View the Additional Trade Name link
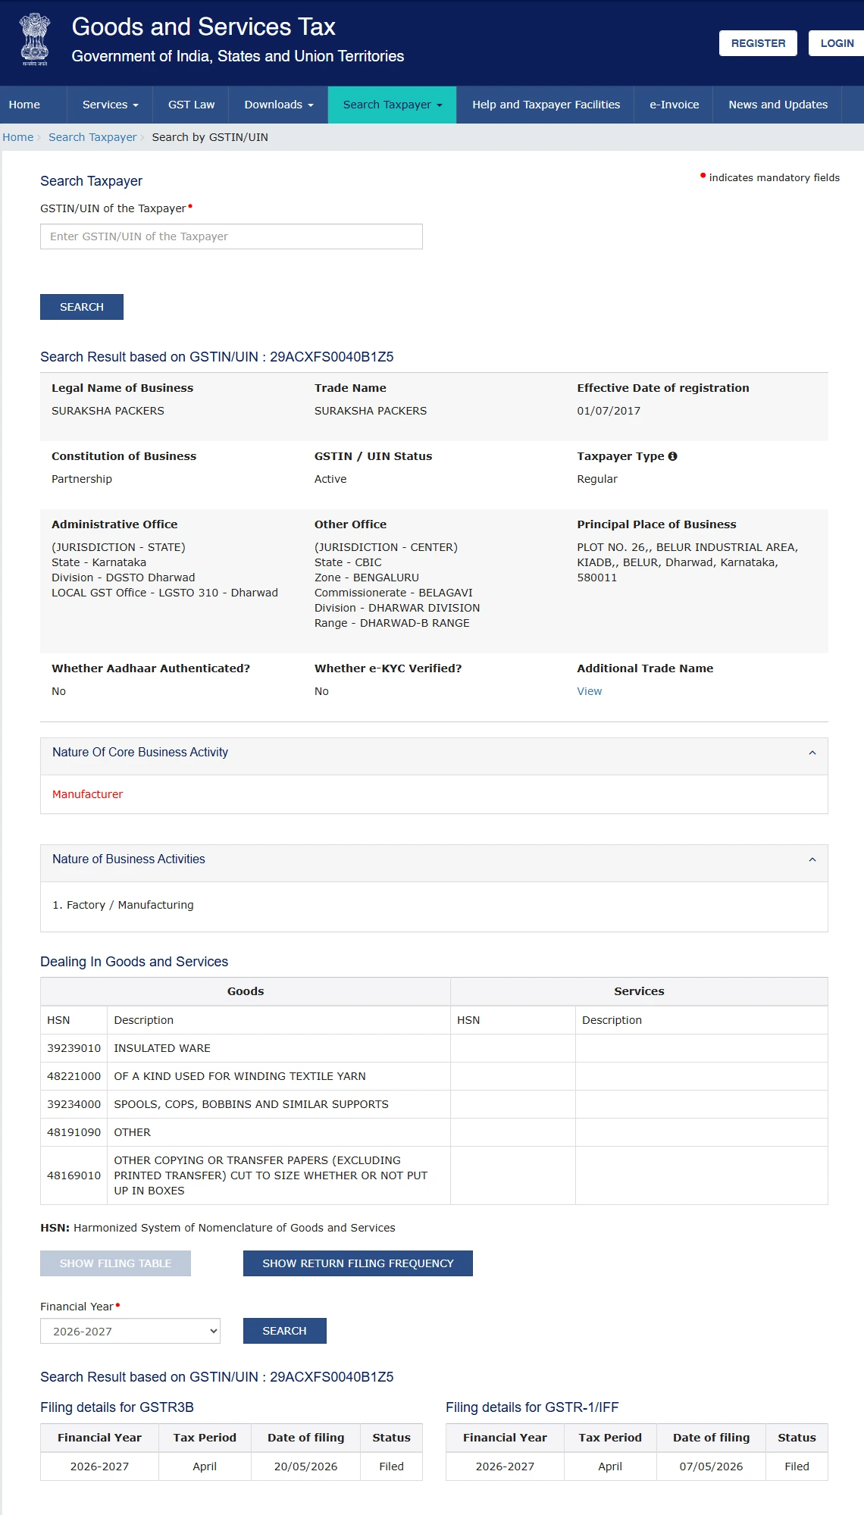Viewport: 864px width, 1515px height. pos(589,691)
